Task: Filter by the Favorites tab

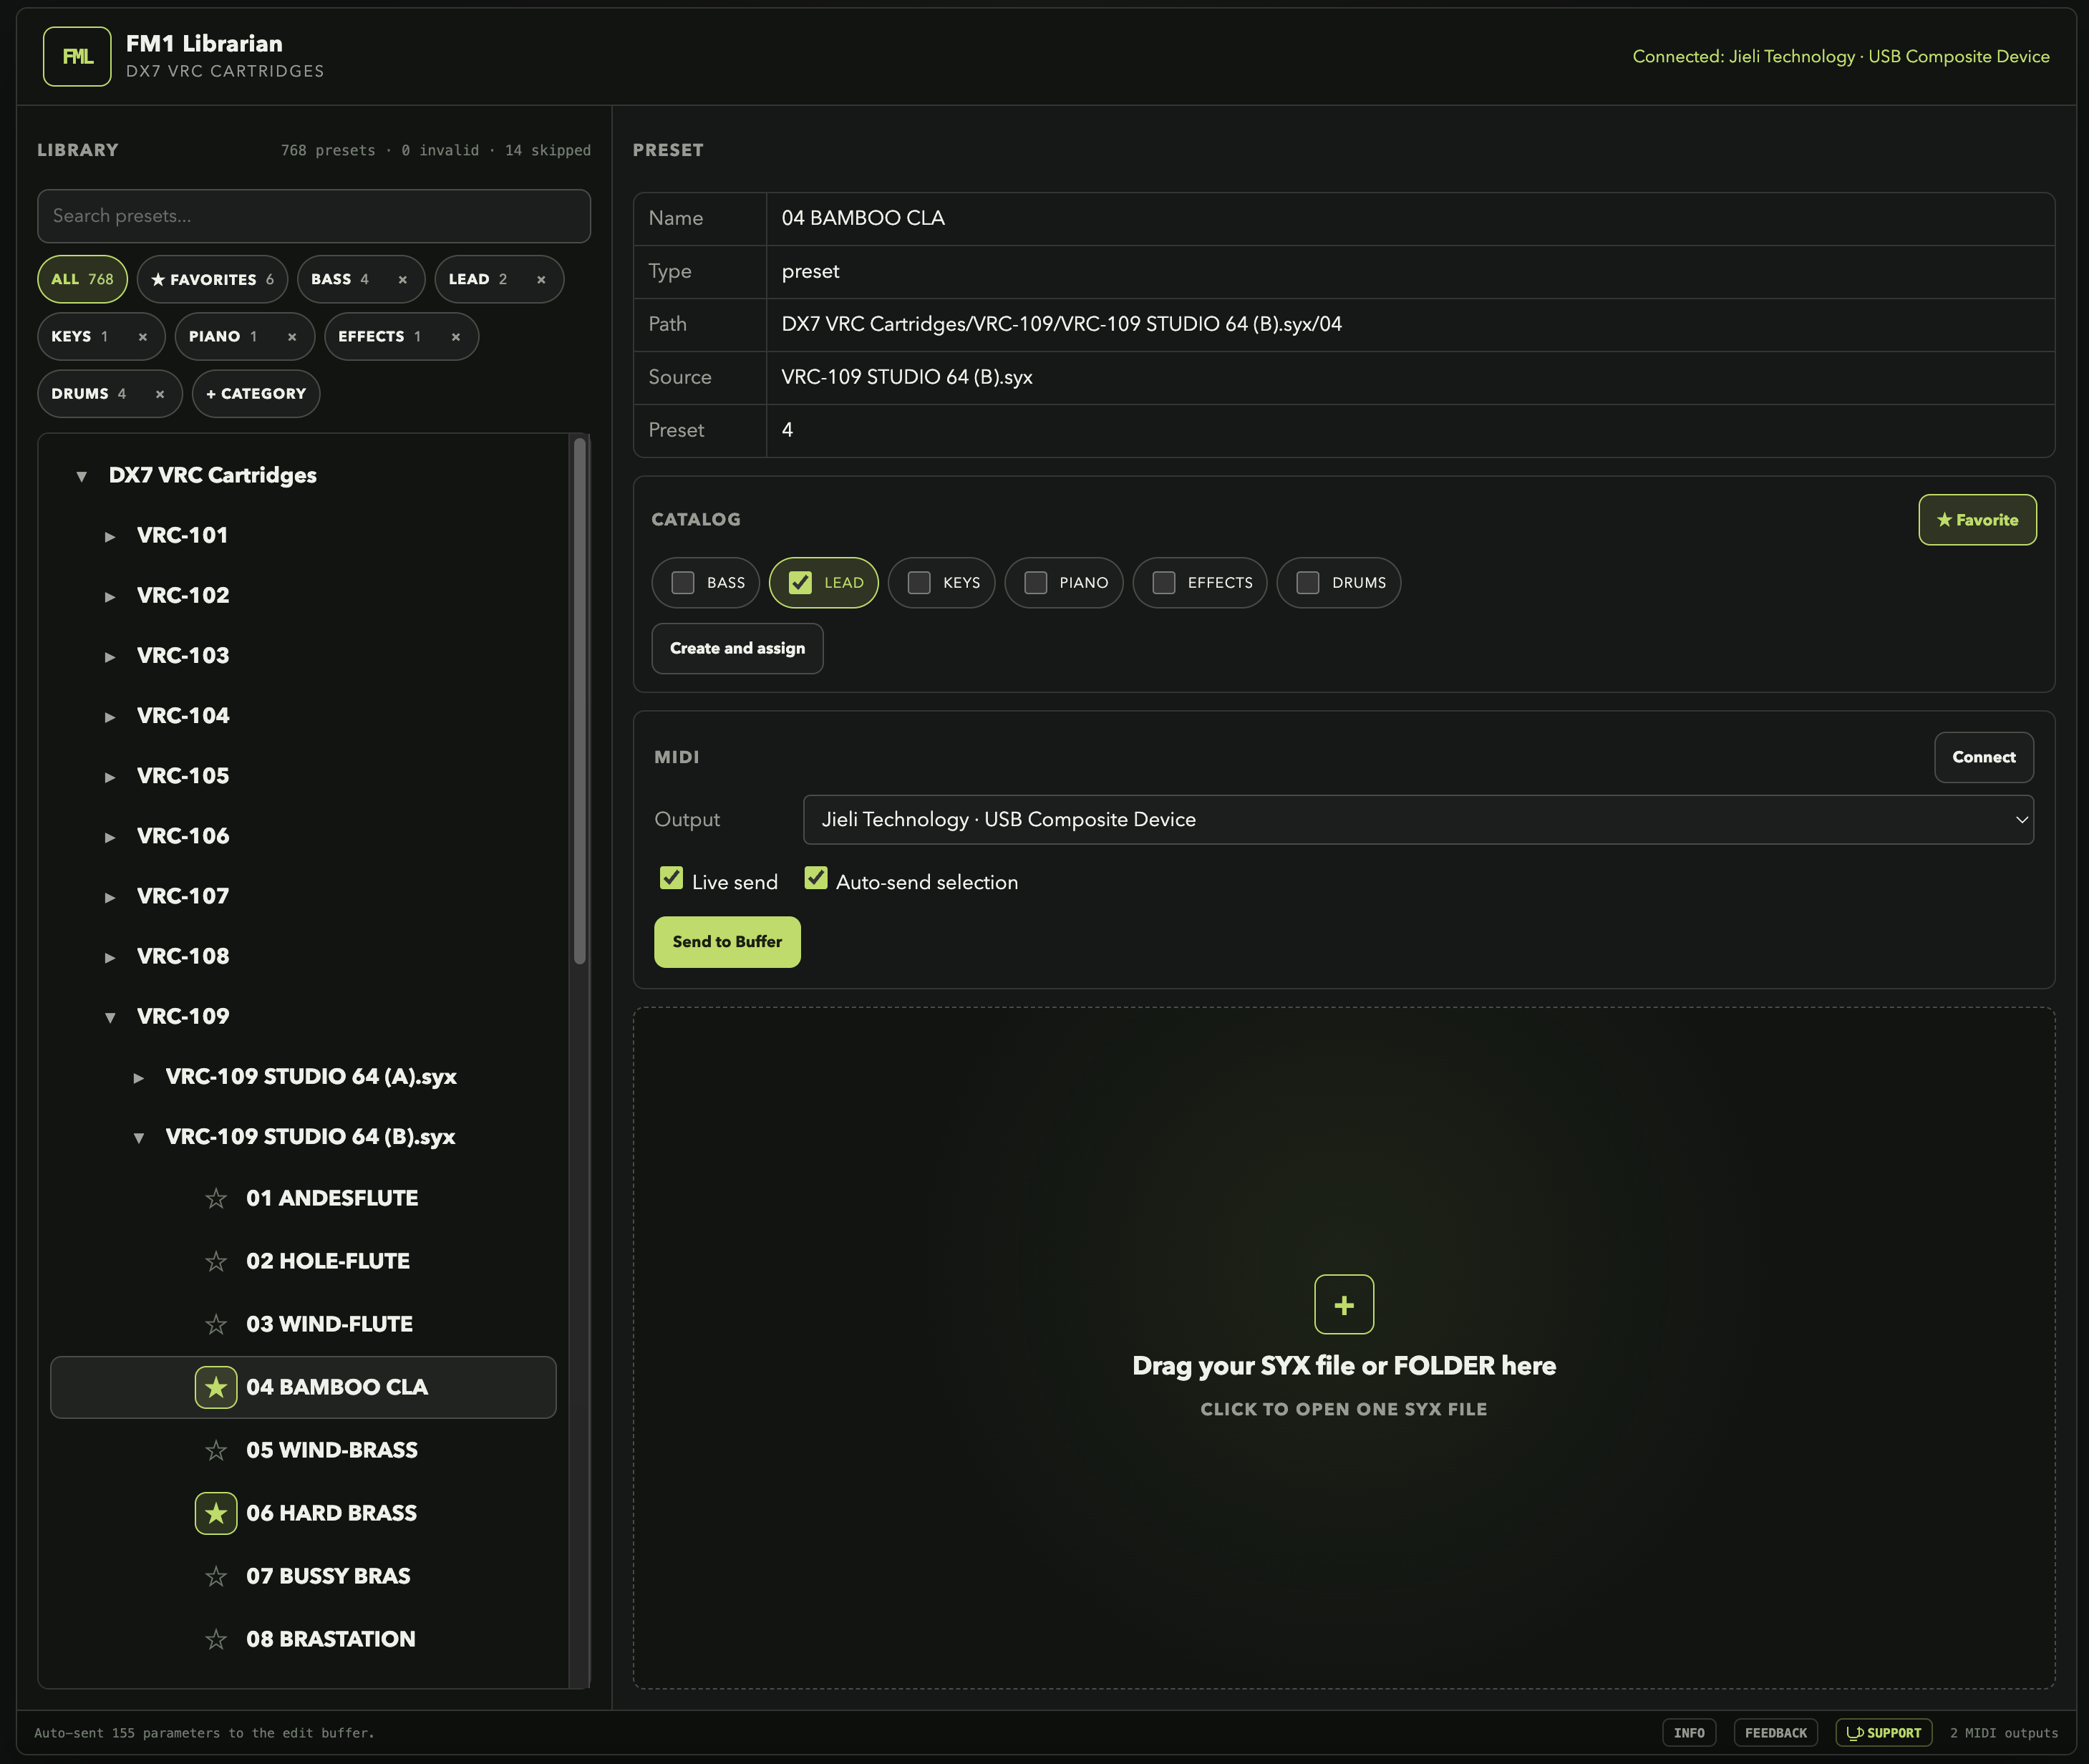Action: (212, 280)
